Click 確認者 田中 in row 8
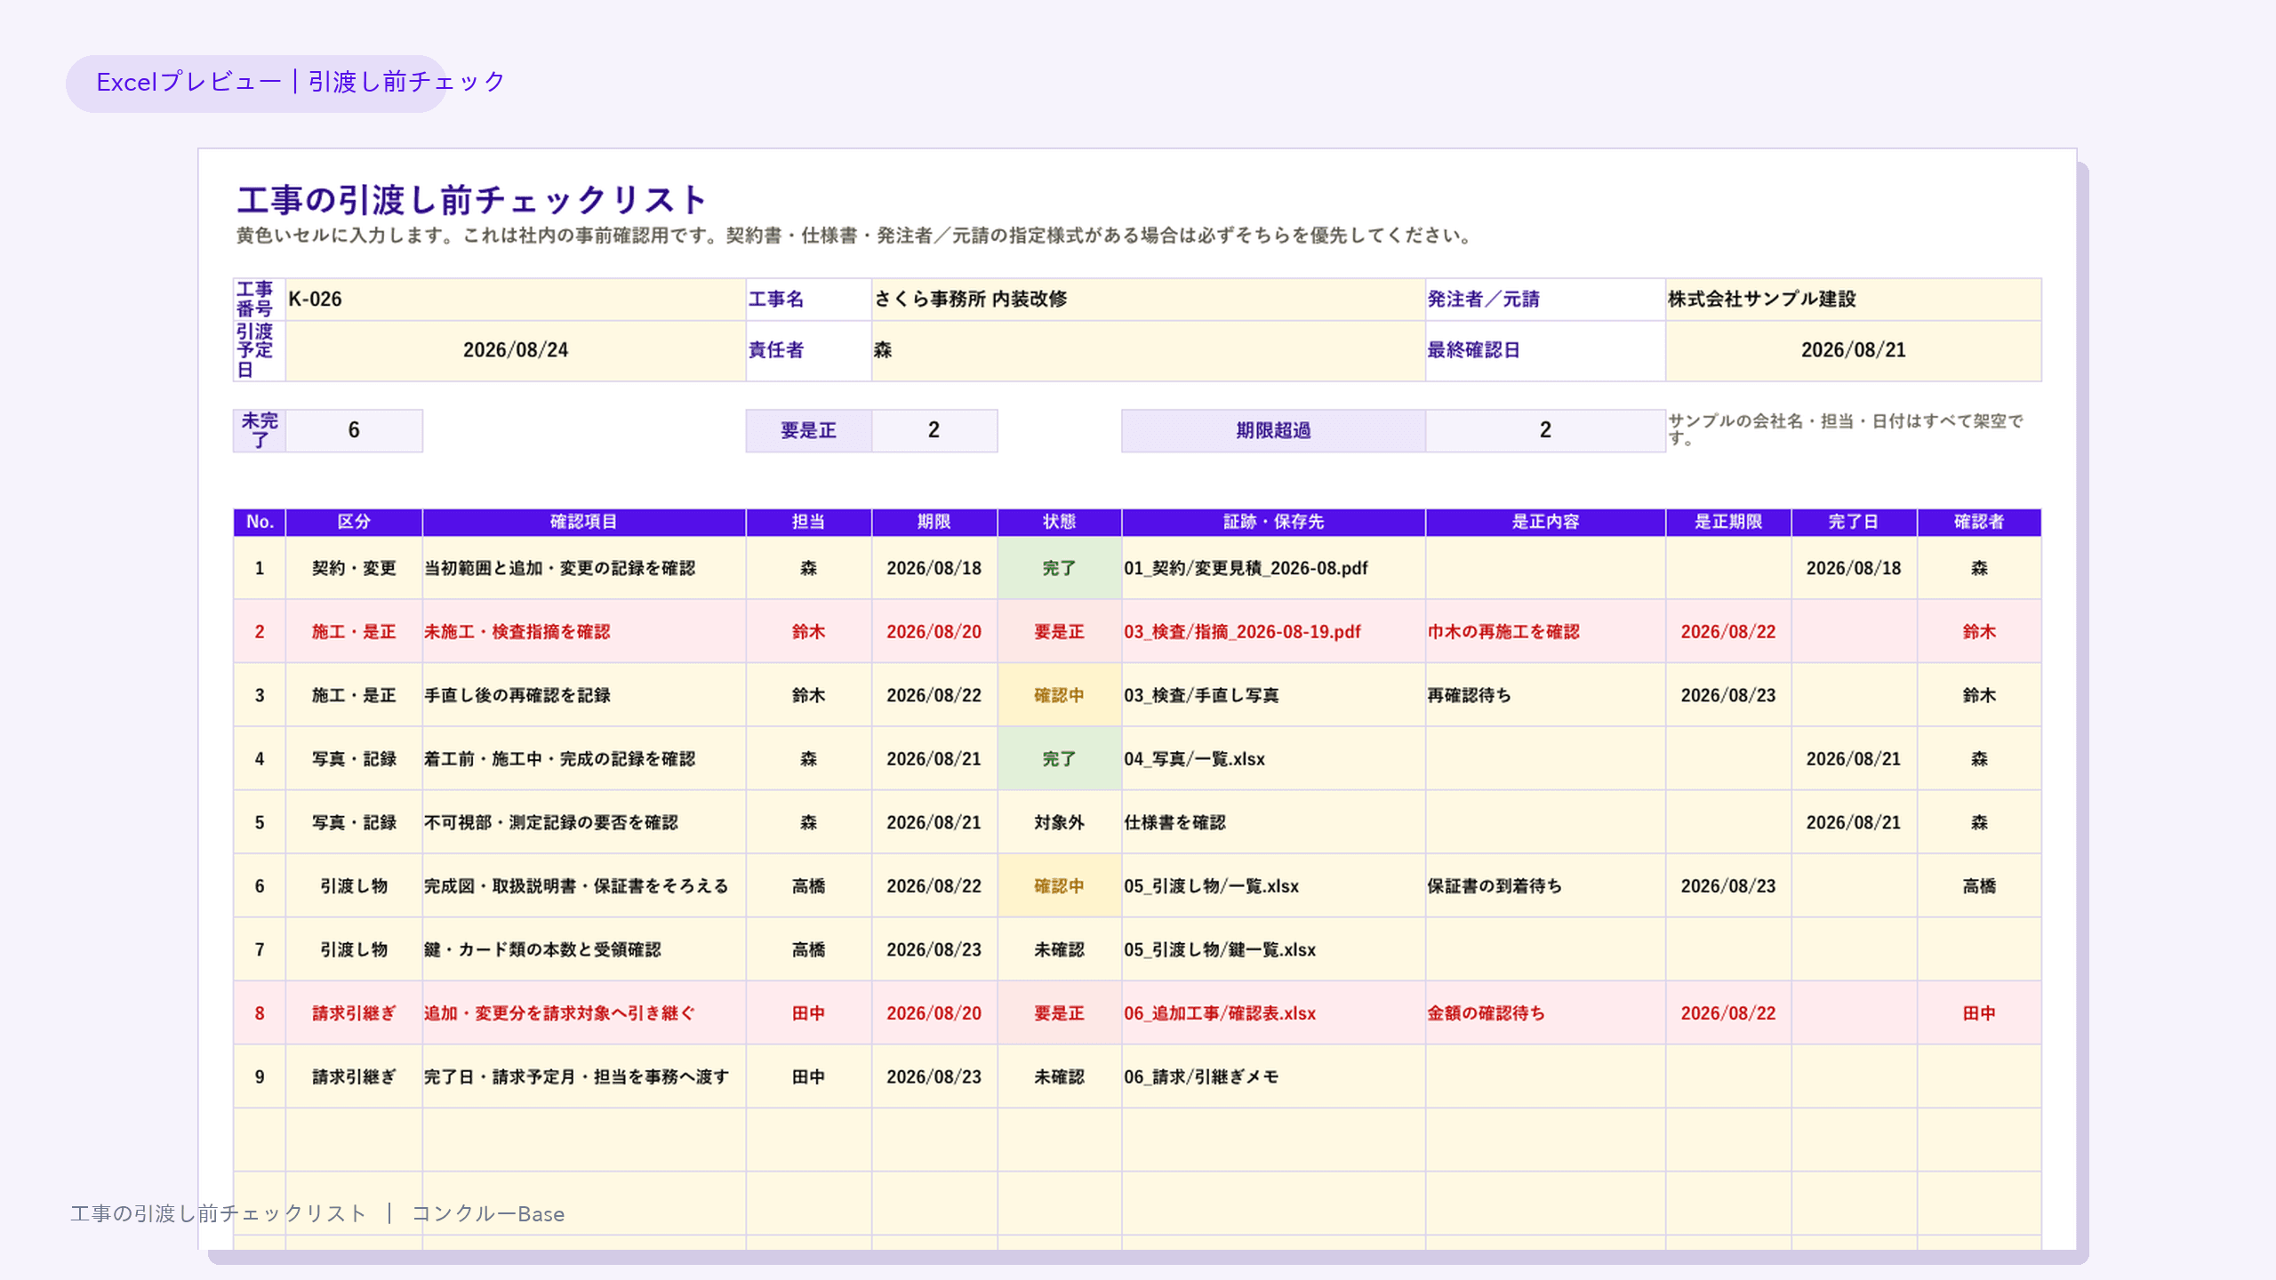Screen dimensions: 2276x1280 pos(1978,1013)
